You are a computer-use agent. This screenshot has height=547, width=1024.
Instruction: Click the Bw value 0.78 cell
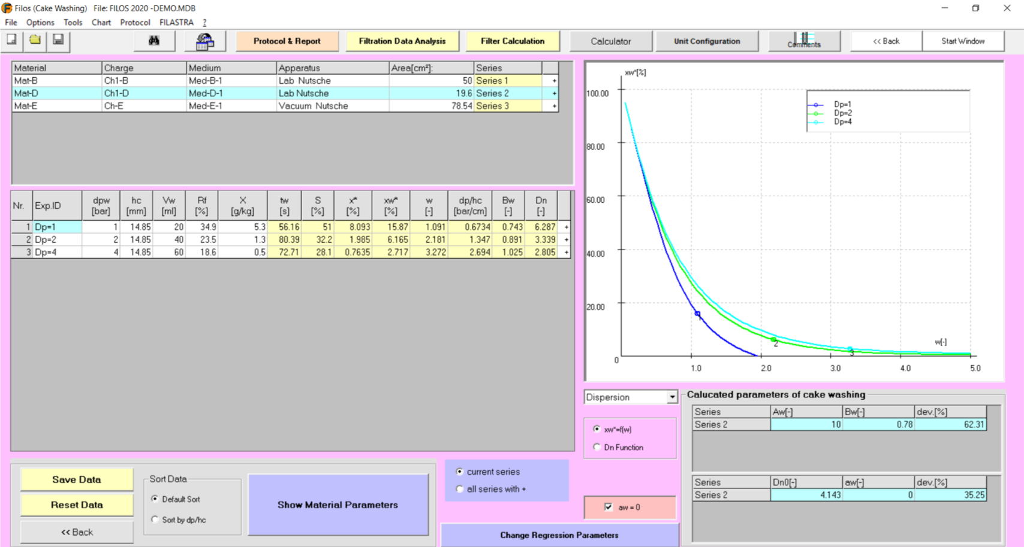tap(879, 424)
